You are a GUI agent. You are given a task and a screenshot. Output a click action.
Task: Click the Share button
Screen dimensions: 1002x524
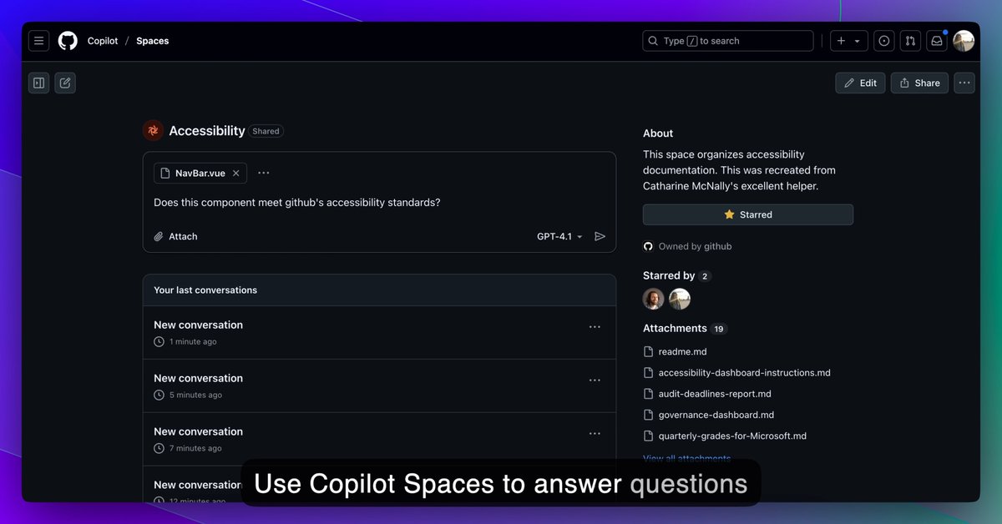click(x=919, y=83)
